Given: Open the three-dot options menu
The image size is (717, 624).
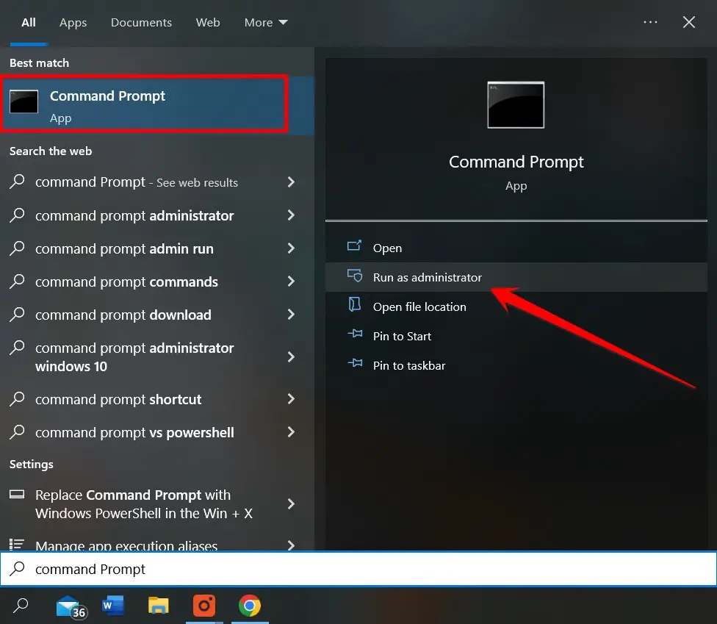Looking at the screenshot, I should 650,22.
